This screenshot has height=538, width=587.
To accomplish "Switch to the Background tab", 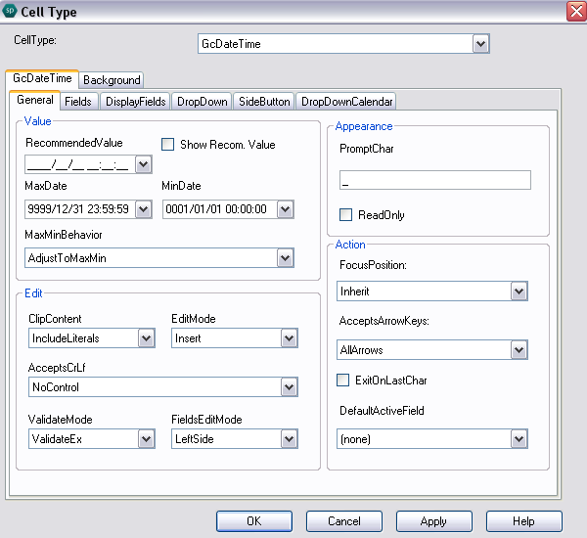I will (112, 80).
